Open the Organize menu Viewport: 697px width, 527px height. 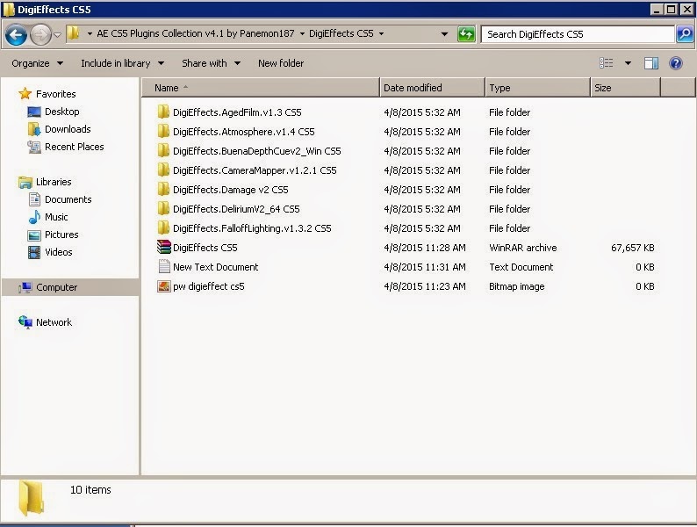click(38, 63)
